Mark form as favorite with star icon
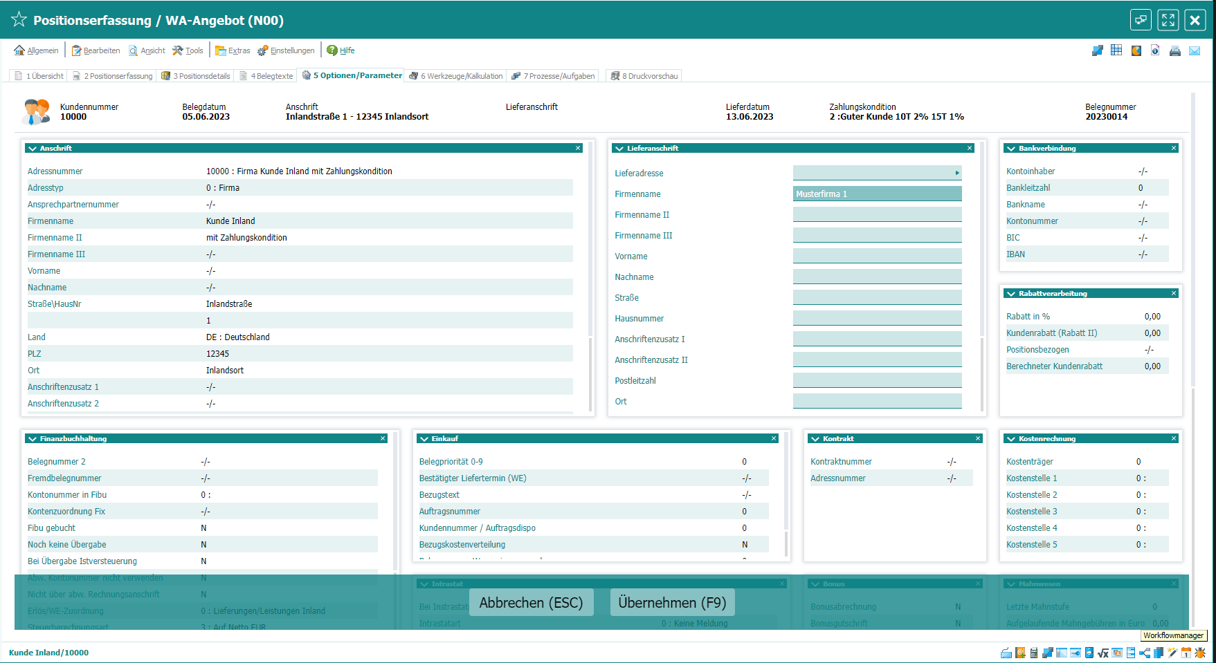The width and height of the screenshot is (1216, 663). [19, 20]
